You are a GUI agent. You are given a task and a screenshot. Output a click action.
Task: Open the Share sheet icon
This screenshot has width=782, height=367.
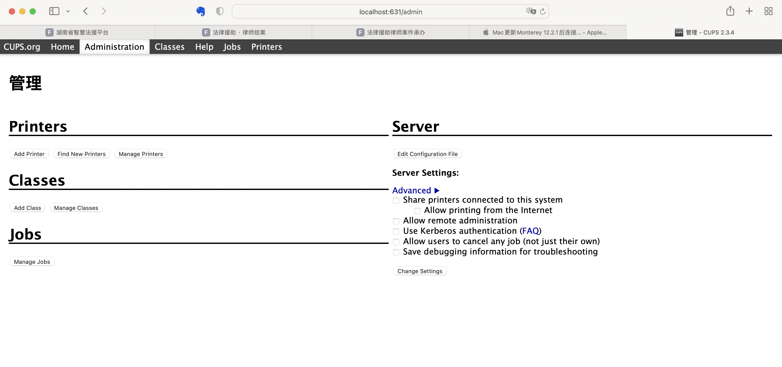coord(730,12)
